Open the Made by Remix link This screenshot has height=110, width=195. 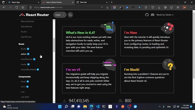(x=165, y=15)
